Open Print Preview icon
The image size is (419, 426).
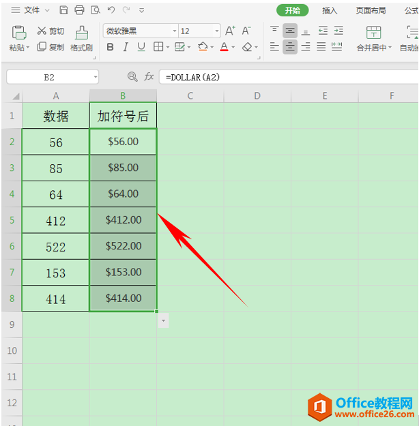coord(96,10)
